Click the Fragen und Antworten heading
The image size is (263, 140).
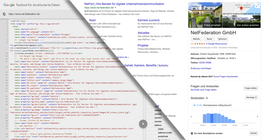point(205,86)
